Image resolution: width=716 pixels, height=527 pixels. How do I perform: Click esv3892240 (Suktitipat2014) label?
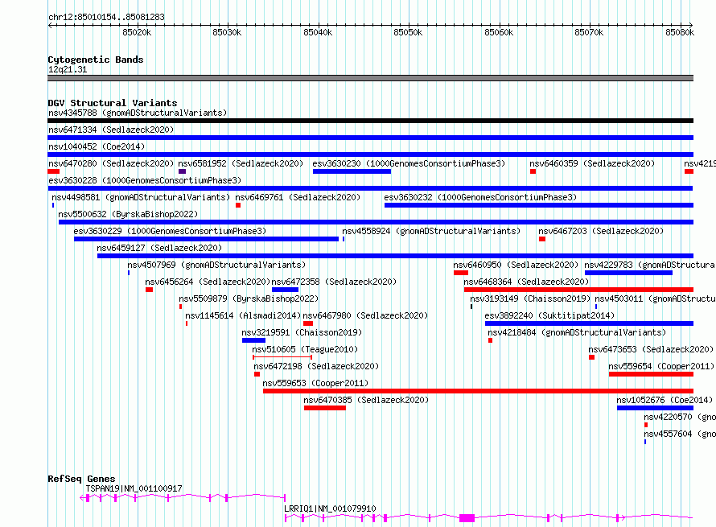pos(549,315)
